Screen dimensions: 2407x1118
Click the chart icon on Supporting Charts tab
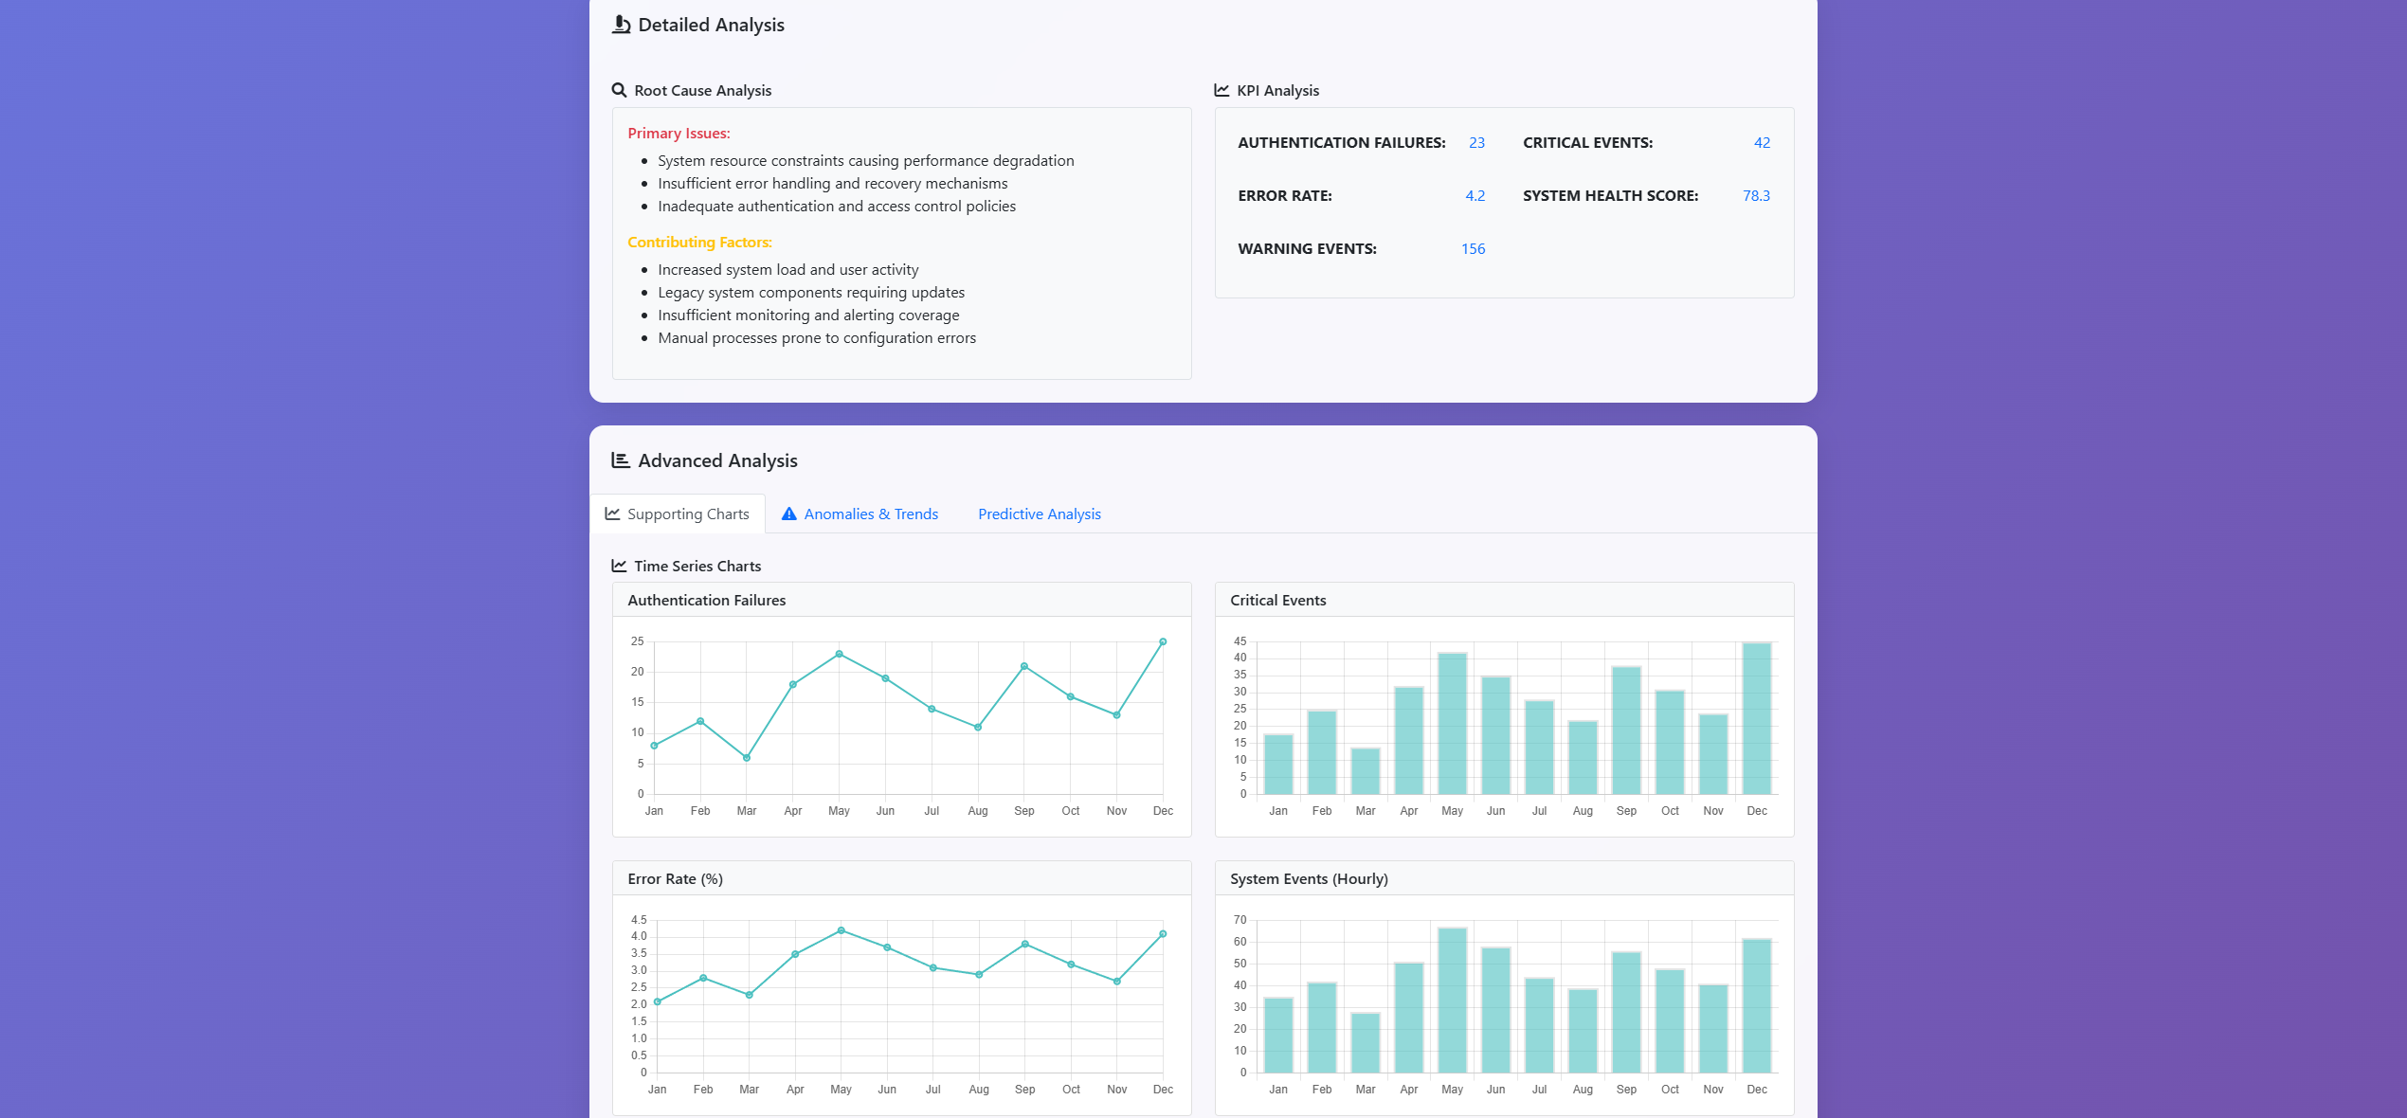612,514
